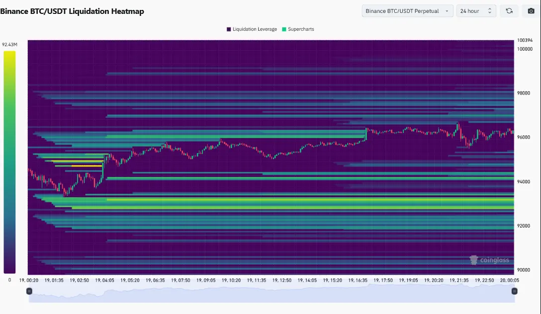Click the 100394 price axis label
541x314 pixels.
[x=525, y=40]
